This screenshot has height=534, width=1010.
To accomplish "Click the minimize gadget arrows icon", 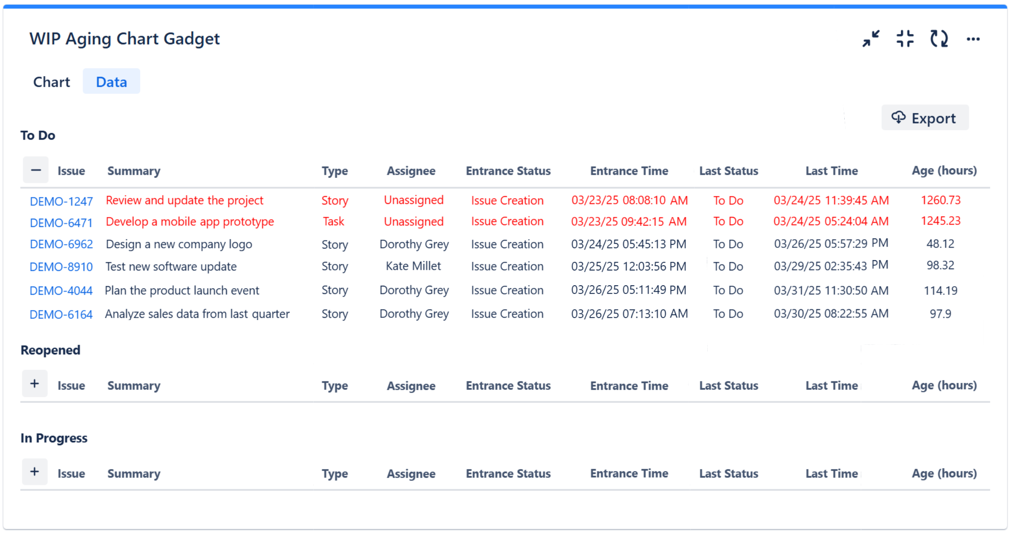I will [x=871, y=39].
